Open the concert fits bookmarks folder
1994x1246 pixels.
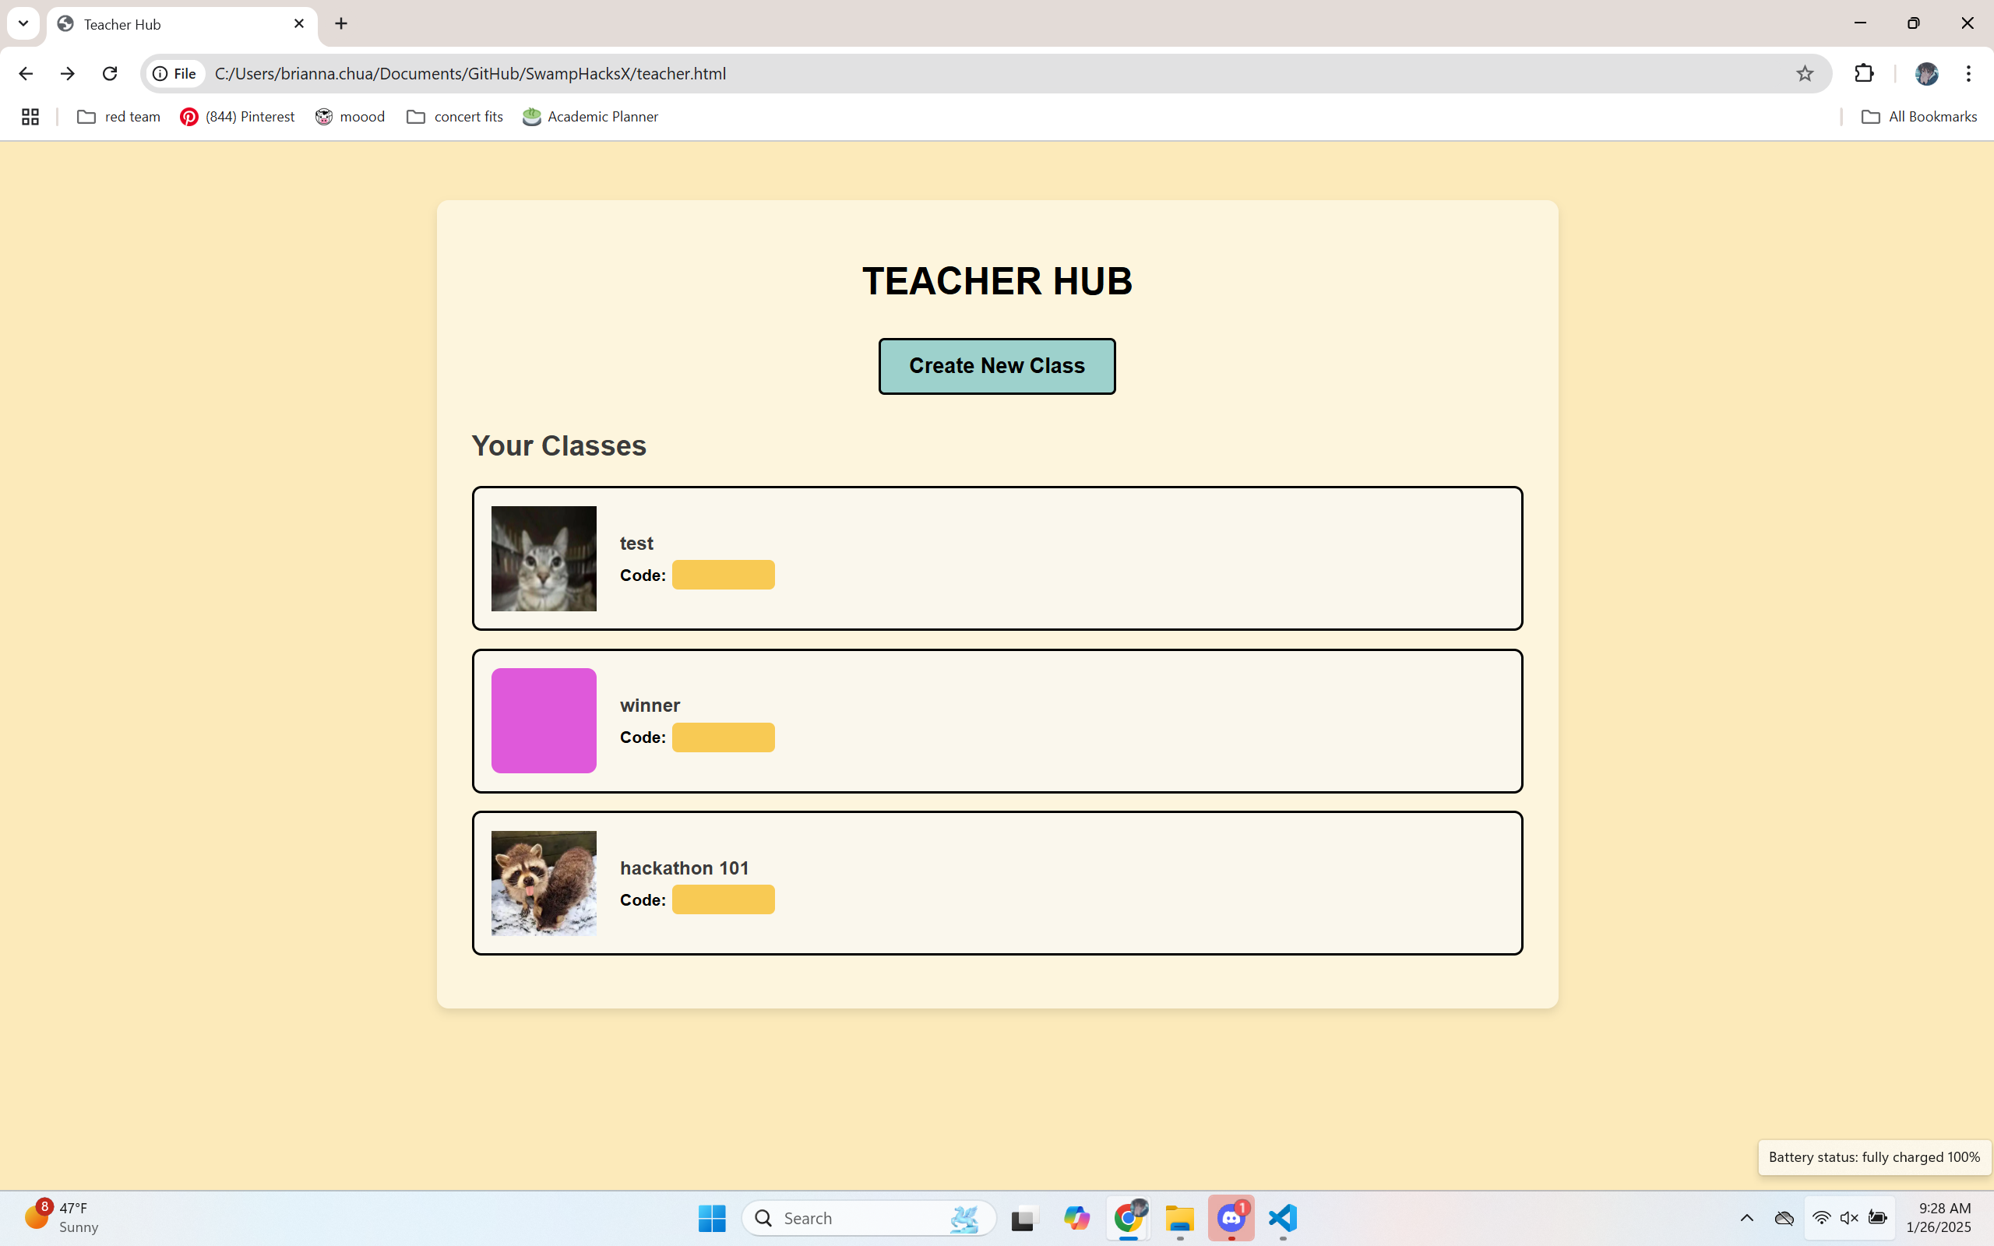coord(455,117)
